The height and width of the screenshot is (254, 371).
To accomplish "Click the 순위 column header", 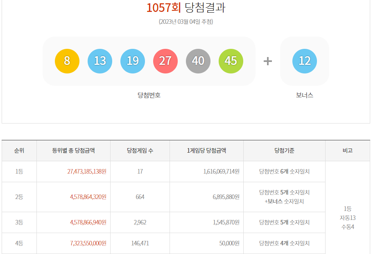I will 19,150.
